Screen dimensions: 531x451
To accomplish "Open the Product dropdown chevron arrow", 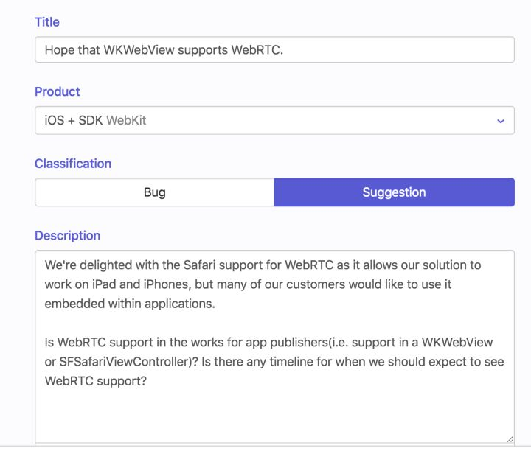I will point(501,121).
